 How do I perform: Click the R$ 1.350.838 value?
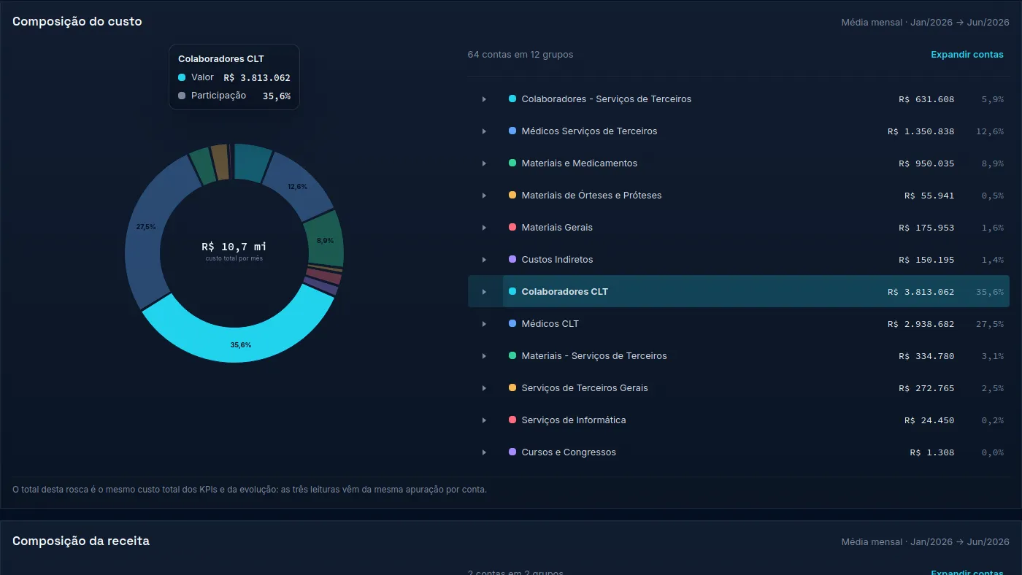[921, 131]
